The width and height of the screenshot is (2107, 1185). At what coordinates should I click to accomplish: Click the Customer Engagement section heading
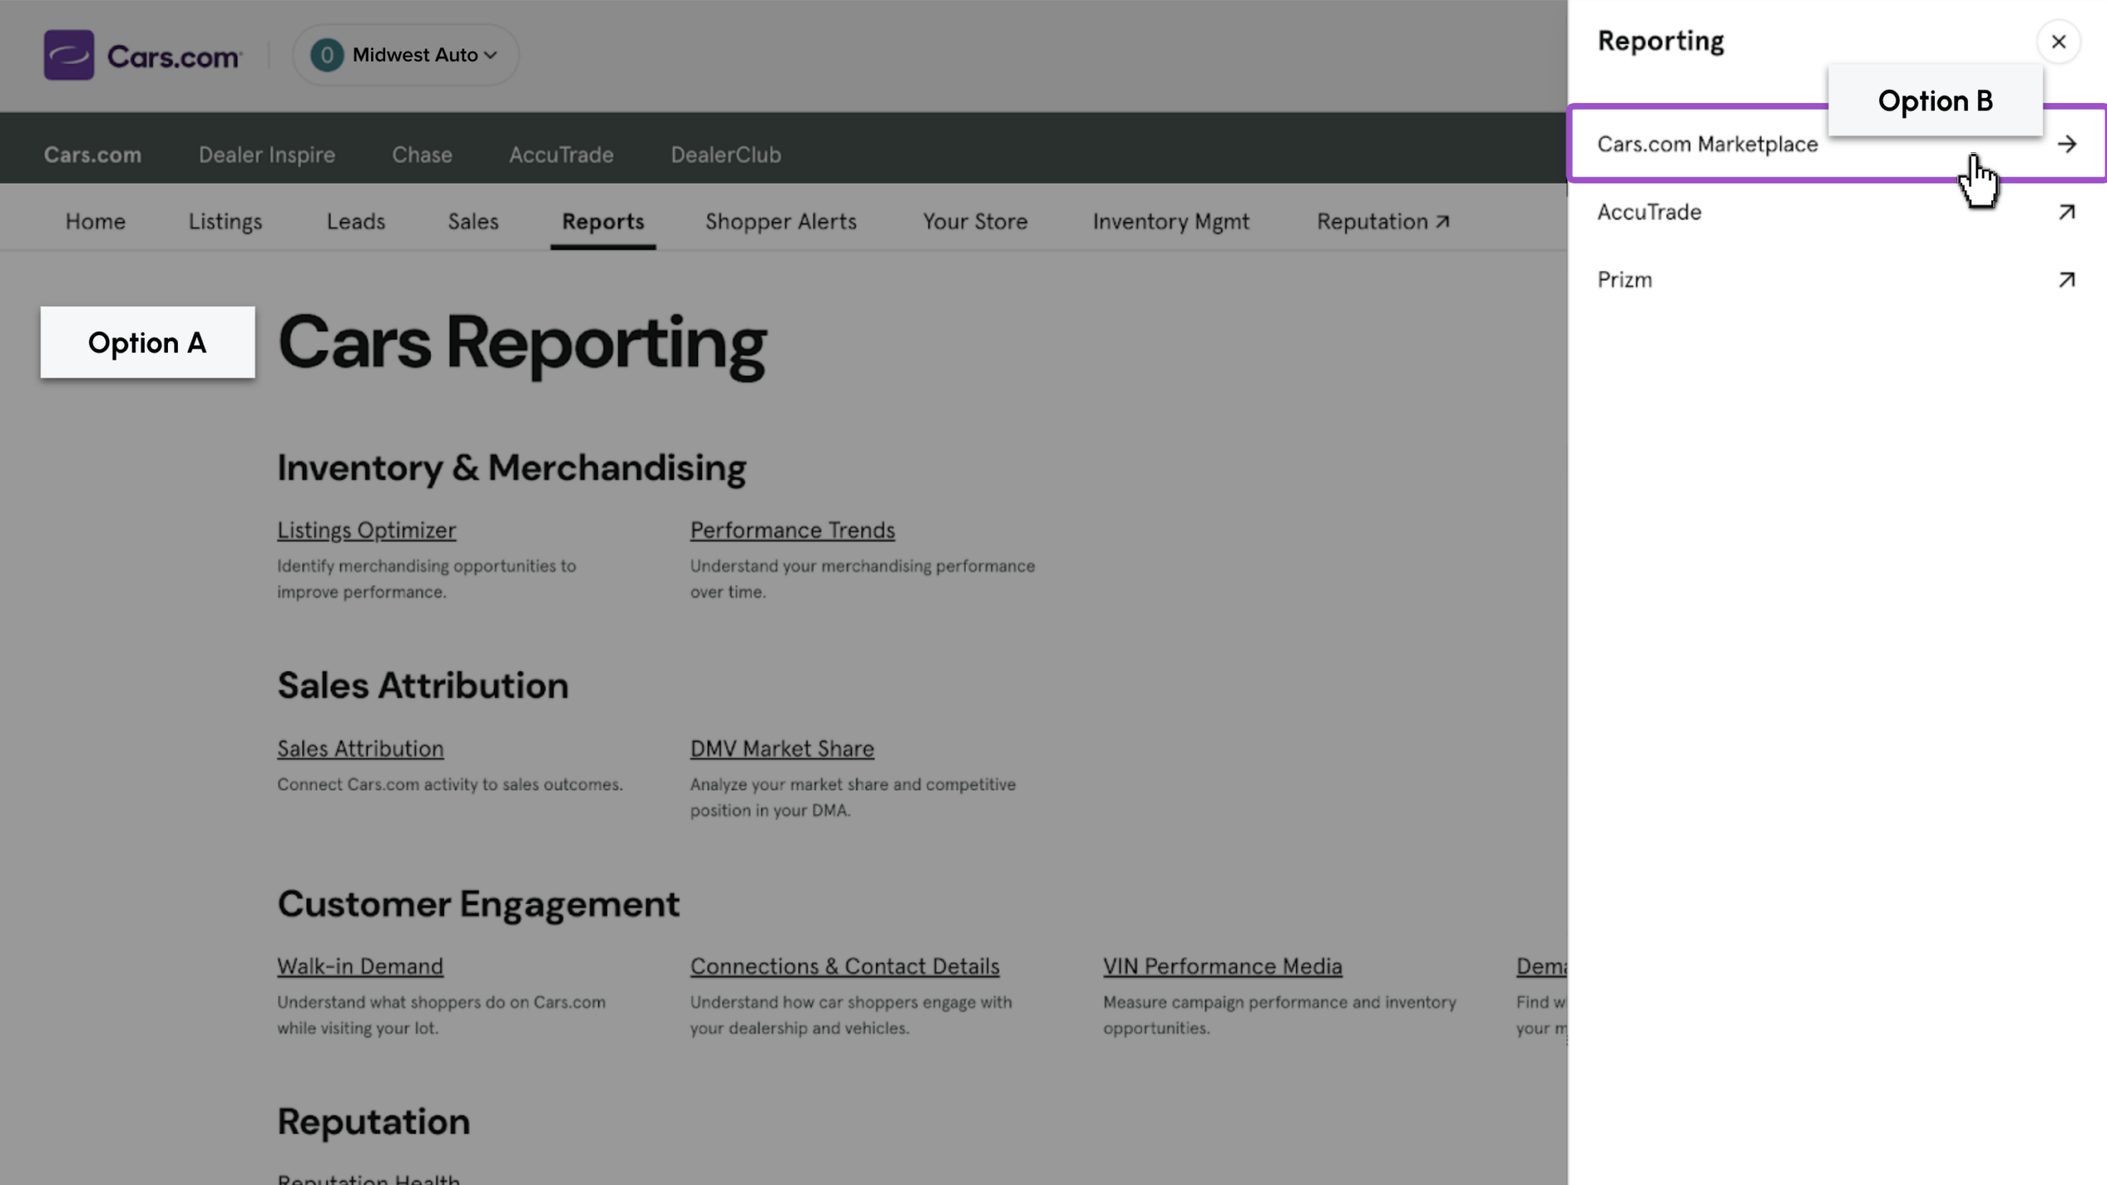[x=478, y=904]
